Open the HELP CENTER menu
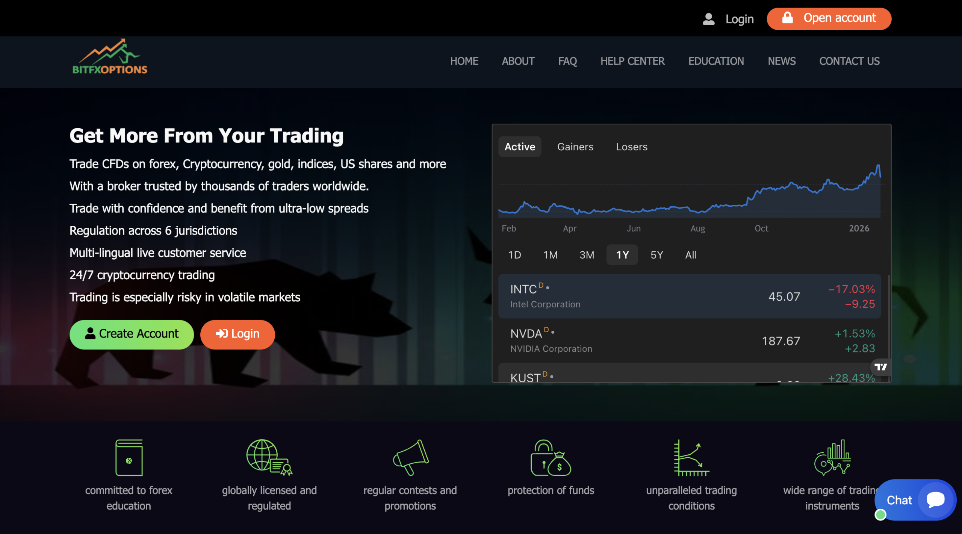 [632, 61]
